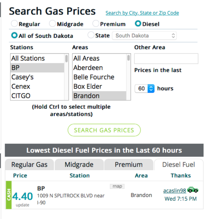Screen dimensions: 206x219
Task: Open the Midgrade results tab
Action: tap(79, 165)
